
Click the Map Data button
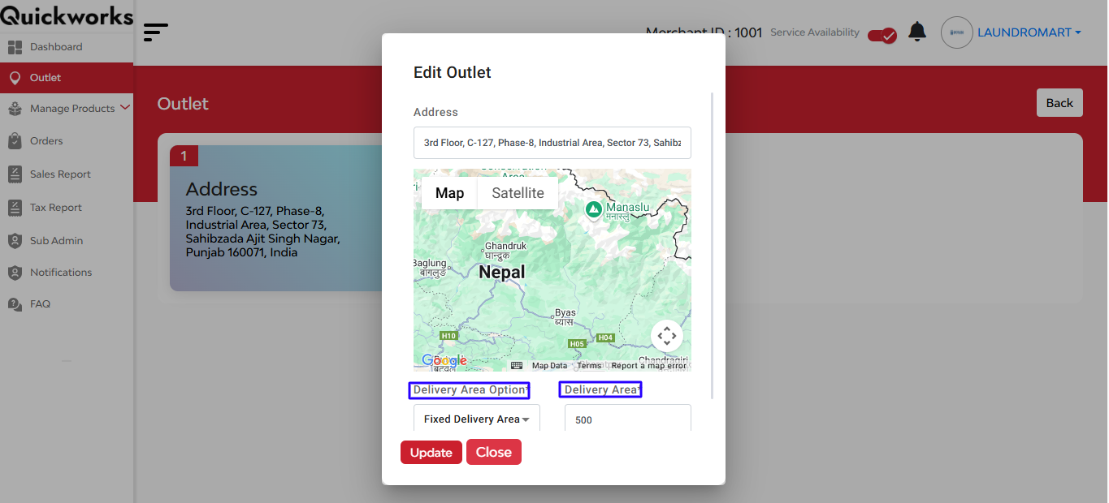(549, 366)
